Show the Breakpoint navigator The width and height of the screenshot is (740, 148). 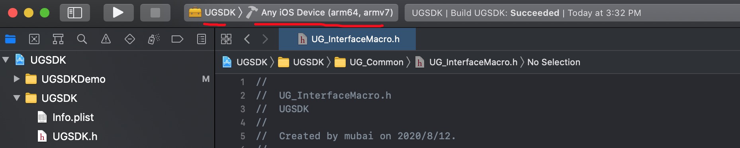pos(177,39)
